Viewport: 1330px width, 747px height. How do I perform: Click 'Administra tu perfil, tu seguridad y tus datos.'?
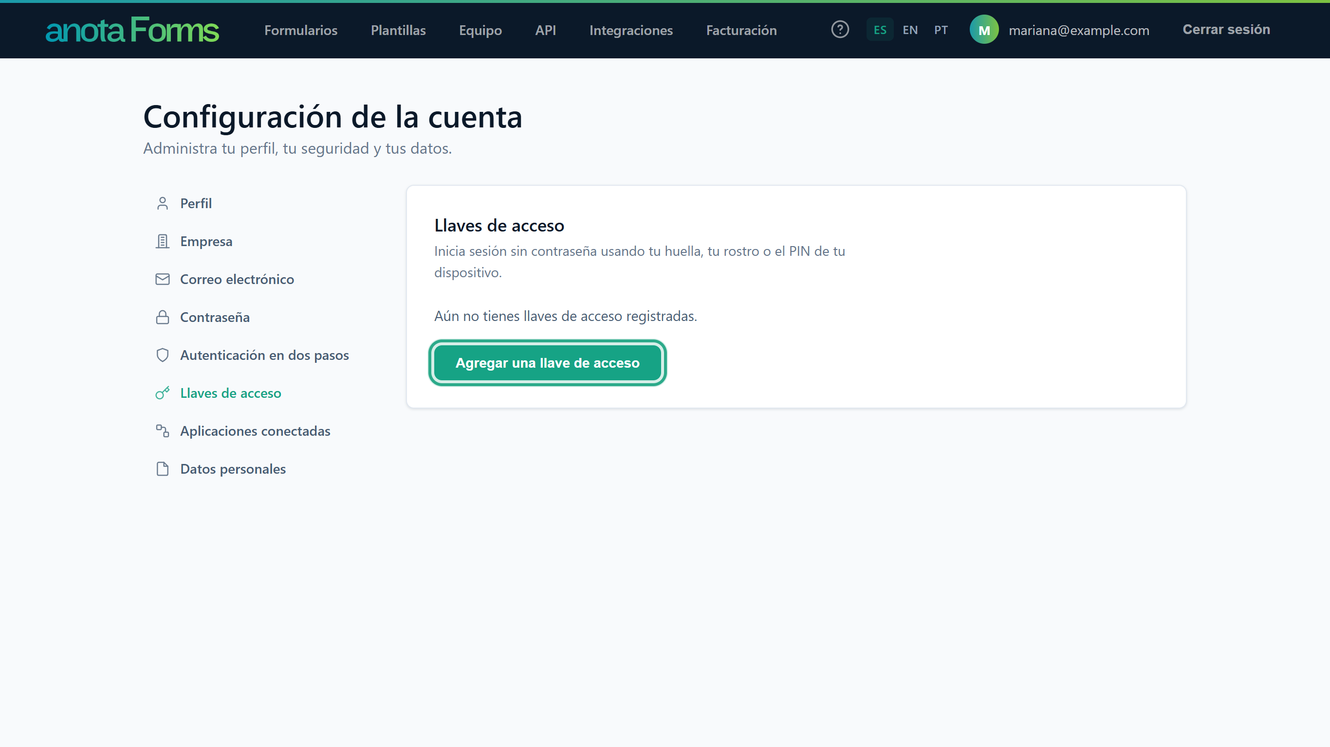(x=297, y=148)
